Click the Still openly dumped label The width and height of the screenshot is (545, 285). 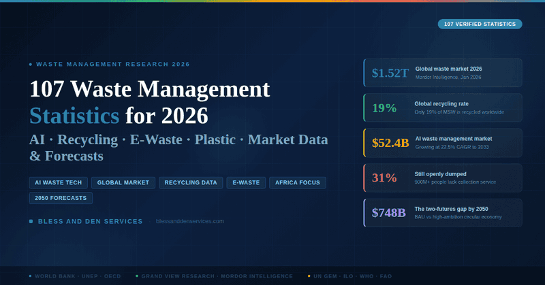tap(440, 174)
